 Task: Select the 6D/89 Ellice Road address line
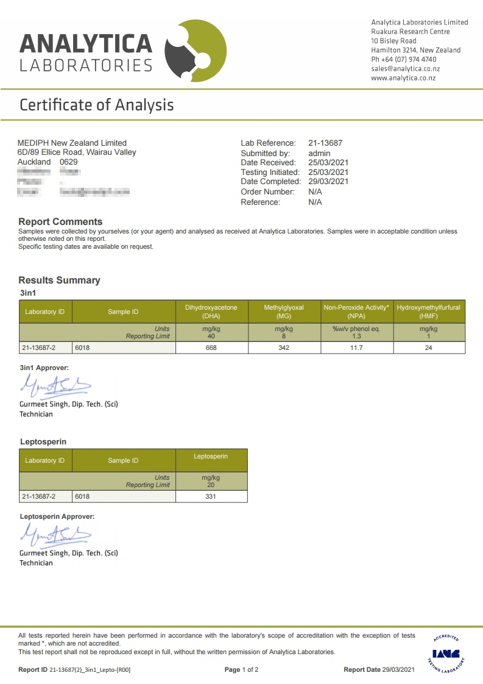(x=77, y=152)
